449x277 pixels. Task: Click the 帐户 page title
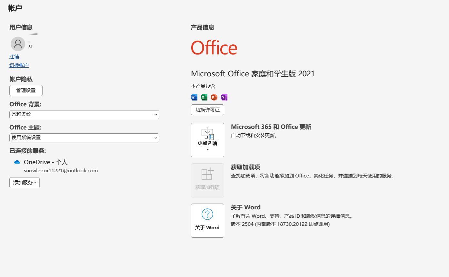click(x=15, y=8)
